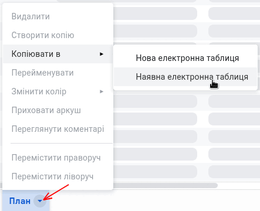Click the horizontal scrollbar thumb above the sheet tabs
Image resolution: width=260 pixels, height=211 pixels.
(166, 185)
